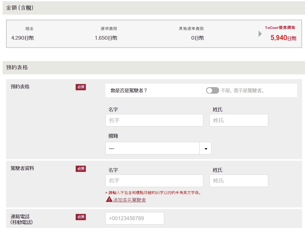The width and height of the screenshot is (305, 228).
Task: Click the warning triangle beside 追加多名駕駛者
Action: [109, 200]
